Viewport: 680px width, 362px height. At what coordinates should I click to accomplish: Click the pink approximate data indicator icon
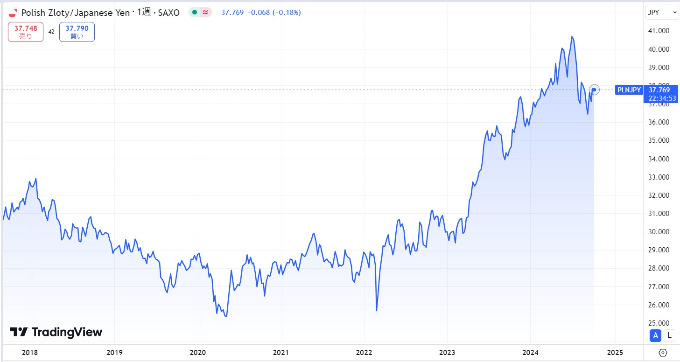coord(206,13)
